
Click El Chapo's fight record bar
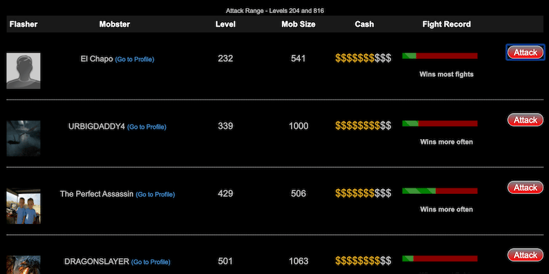(x=439, y=55)
